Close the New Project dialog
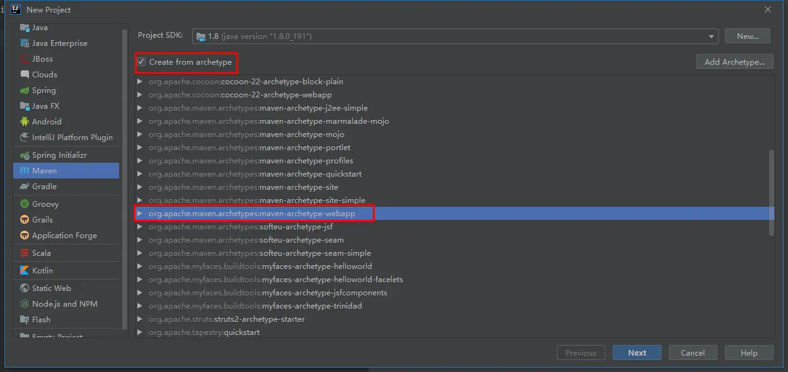Viewport: 788px width, 372px height. [x=768, y=9]
